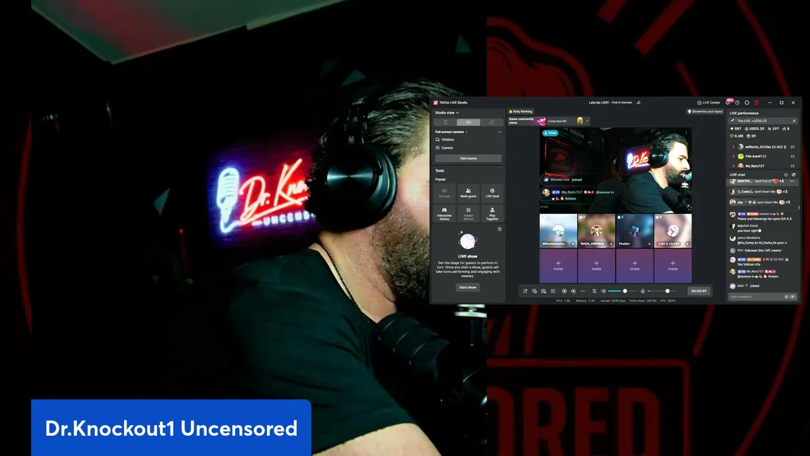Open the Multi-guest tool
The image size is (810, 456).
click(x=468, y=193)
